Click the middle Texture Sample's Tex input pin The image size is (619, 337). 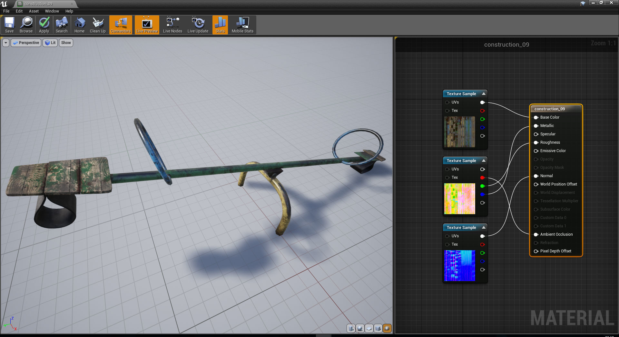pos(447,178)
